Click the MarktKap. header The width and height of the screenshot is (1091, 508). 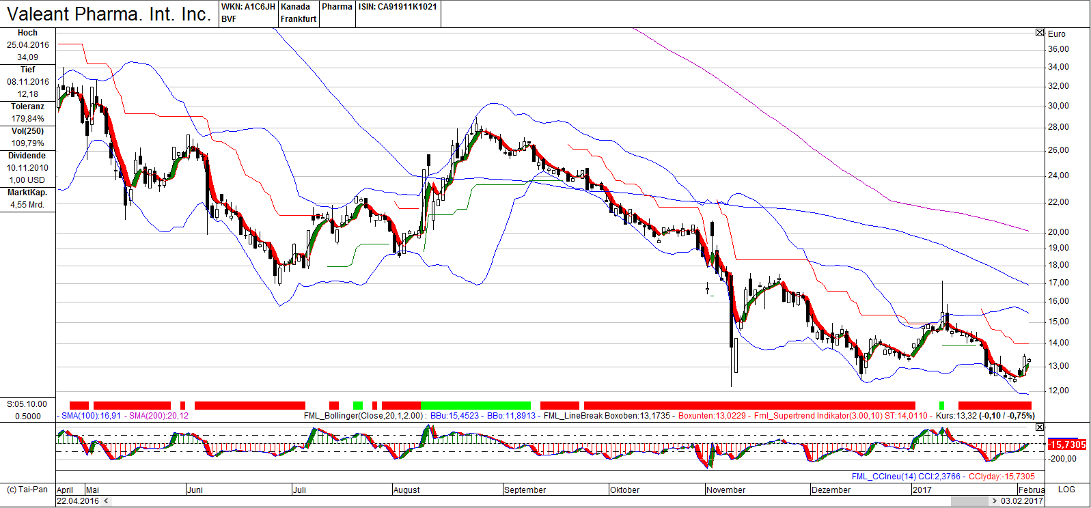click(x=27, y=193)
